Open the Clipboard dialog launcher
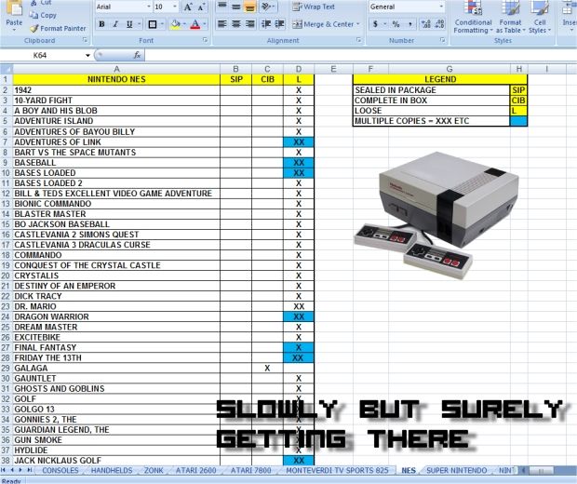Screen dimensions: 577x484 tap(85, 40)
